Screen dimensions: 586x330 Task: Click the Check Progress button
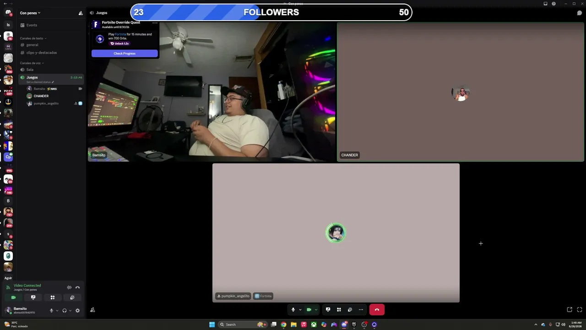click(x=125, y=54)
